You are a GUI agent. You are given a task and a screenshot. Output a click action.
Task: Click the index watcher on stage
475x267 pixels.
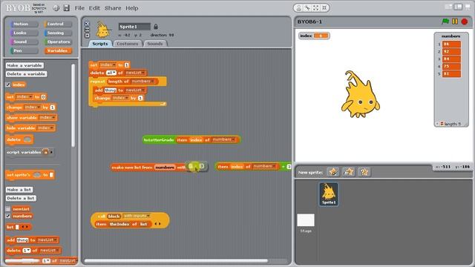314,36
